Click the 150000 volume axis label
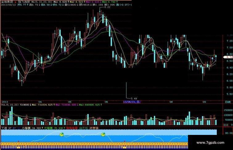This screenshot has width=233, height=150. pos(228,110)
